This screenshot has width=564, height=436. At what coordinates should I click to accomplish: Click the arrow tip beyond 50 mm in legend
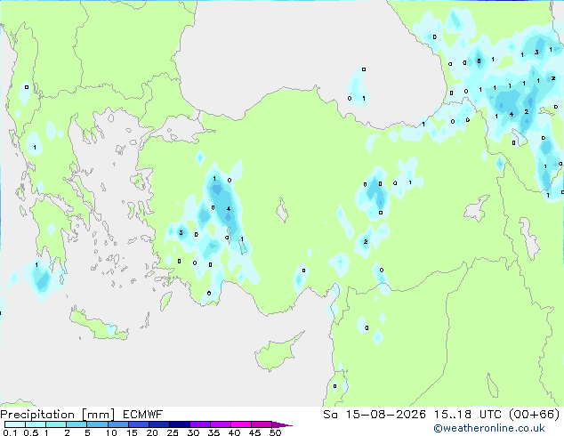283,424
